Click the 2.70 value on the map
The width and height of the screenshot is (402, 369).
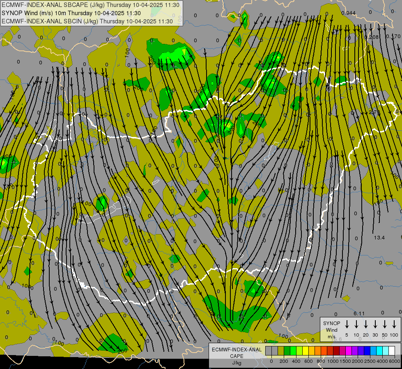(374, 112)
